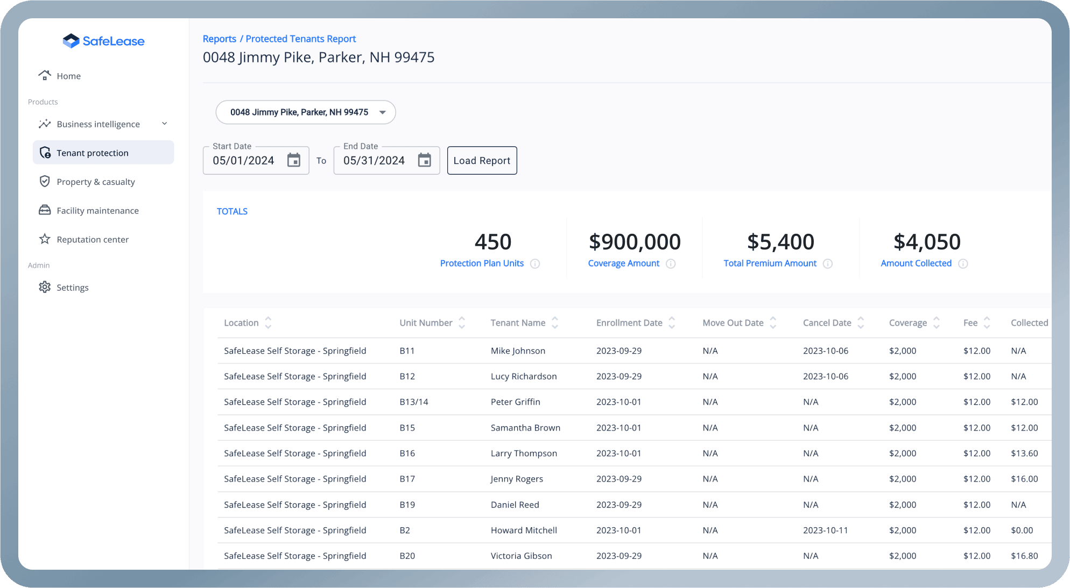Select the Tenant protection shield icon
Image resolution: width=1070 pixels, height=588 pixels.
coord(46,153)
